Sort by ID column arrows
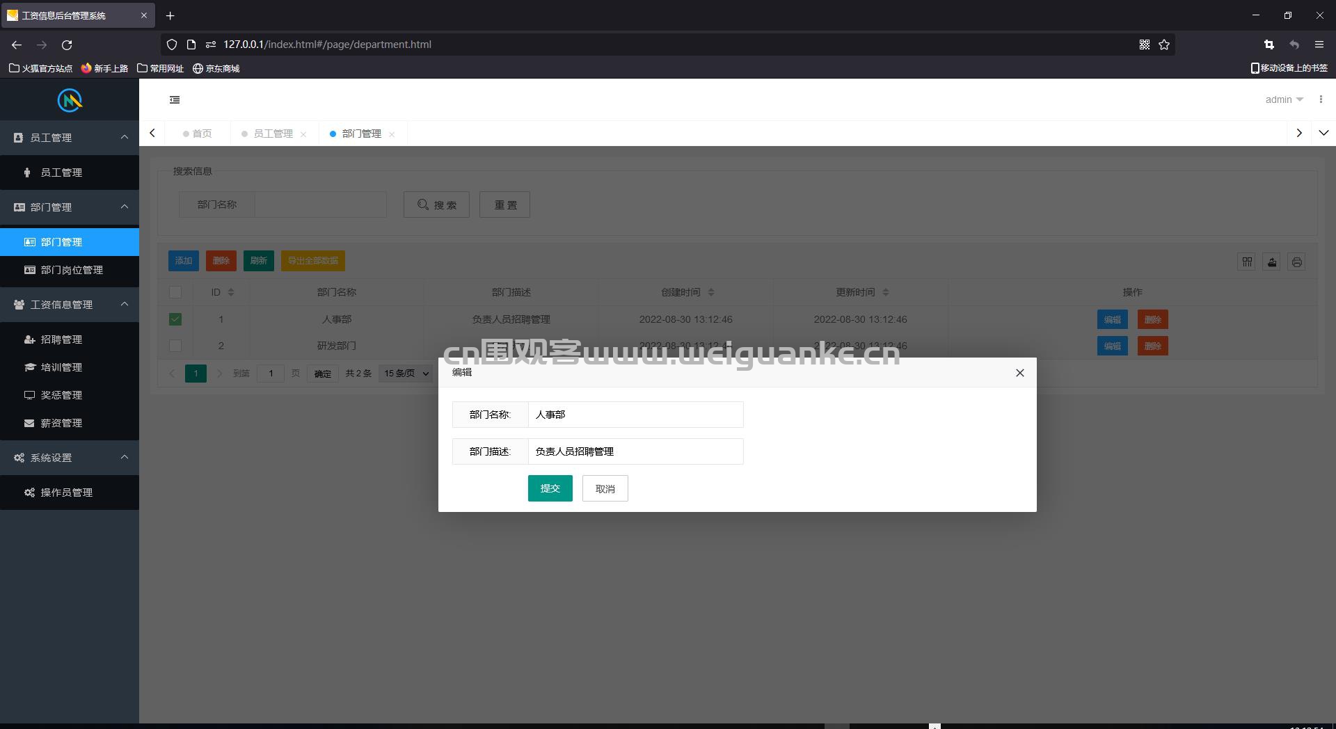1336x729 pixels. pyautogui.click(x=231, y=292)
